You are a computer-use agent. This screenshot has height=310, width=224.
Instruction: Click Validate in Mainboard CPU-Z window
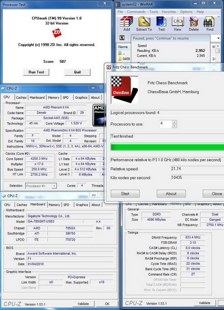(x=83, y=304)
